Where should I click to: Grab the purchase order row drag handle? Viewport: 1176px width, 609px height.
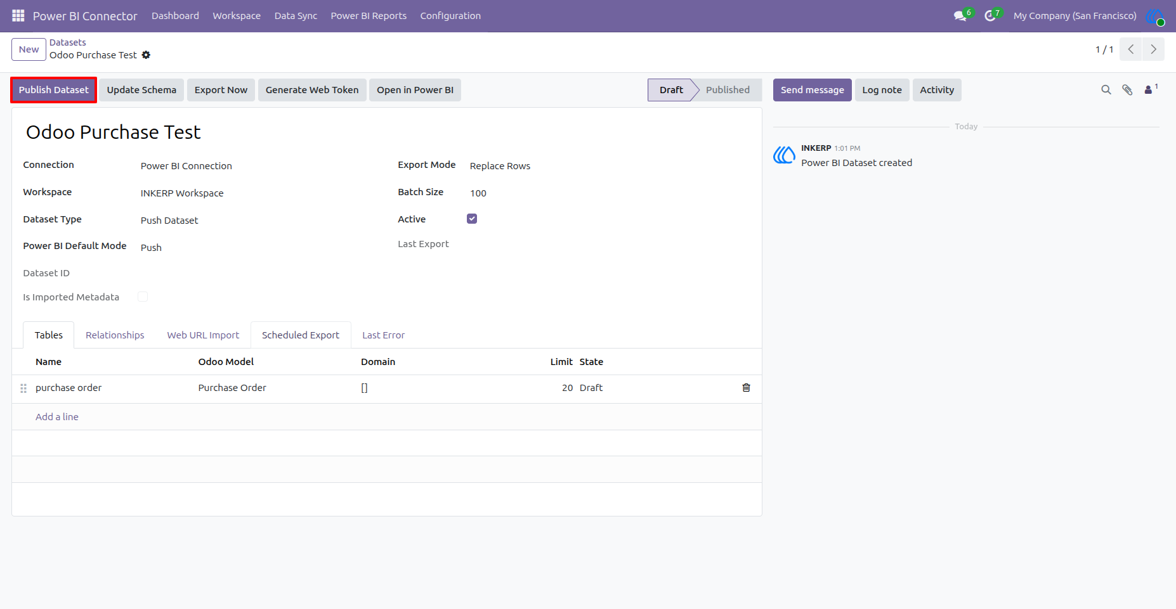click(x=23, y=388)
